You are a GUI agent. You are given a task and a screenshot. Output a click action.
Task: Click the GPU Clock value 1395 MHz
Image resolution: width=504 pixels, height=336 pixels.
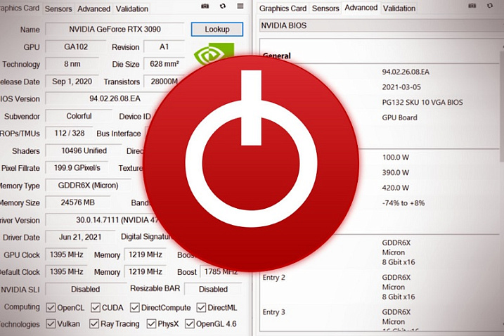[67, 254]
